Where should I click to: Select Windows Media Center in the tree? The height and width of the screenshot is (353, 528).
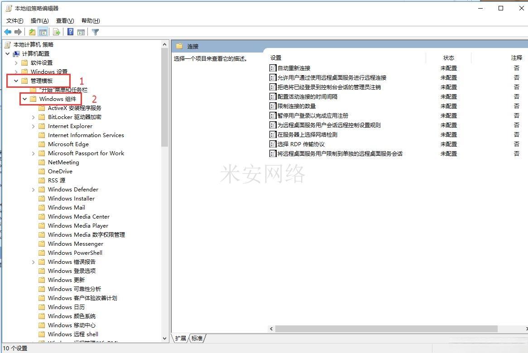pos(79,217)
